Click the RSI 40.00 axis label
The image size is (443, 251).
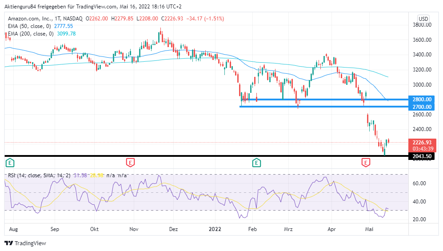(419, 202)
